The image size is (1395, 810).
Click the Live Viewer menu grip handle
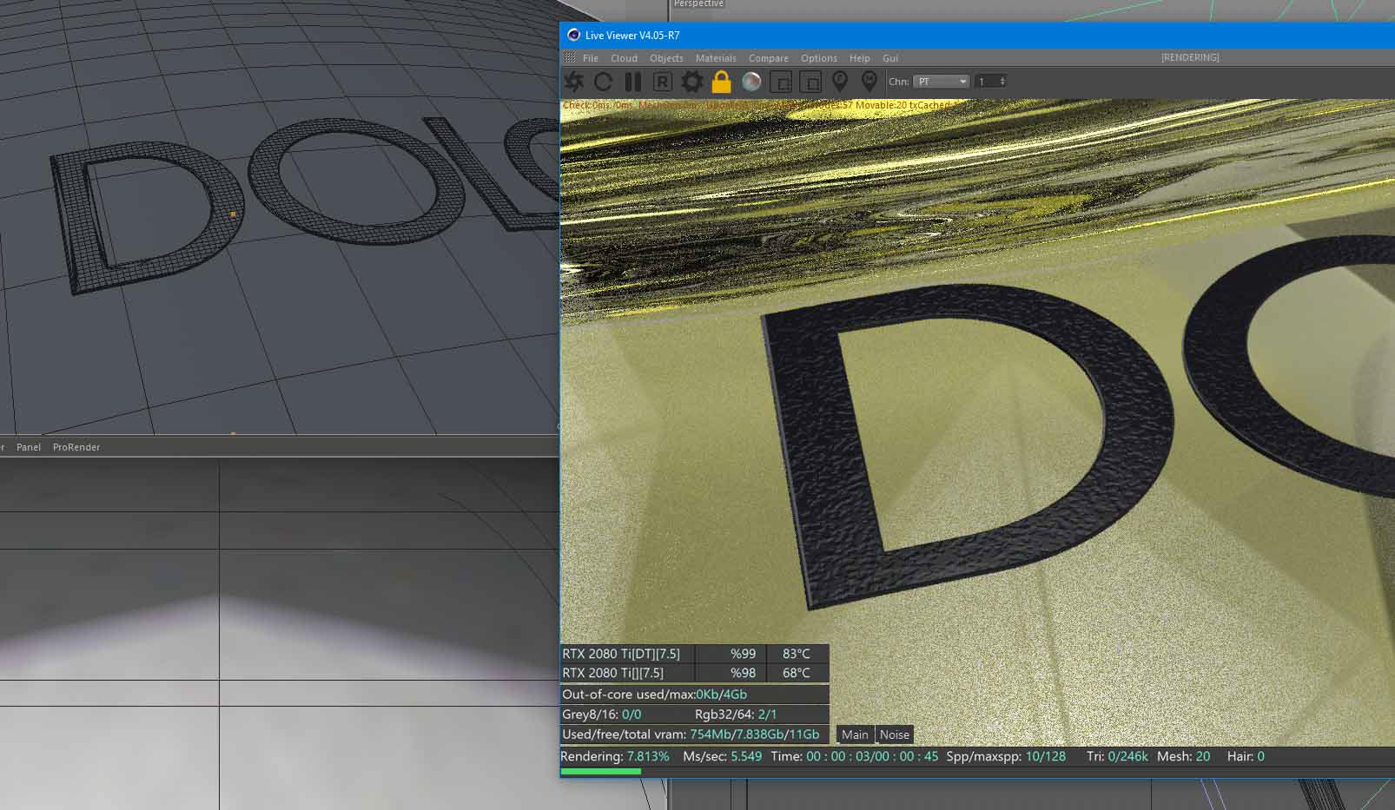(570, 58)
